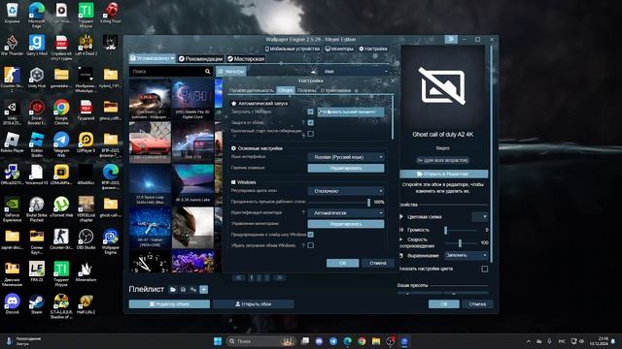Screen dimensions: 622x349
Task: Select Steam desktop icon
Action: 37,304
